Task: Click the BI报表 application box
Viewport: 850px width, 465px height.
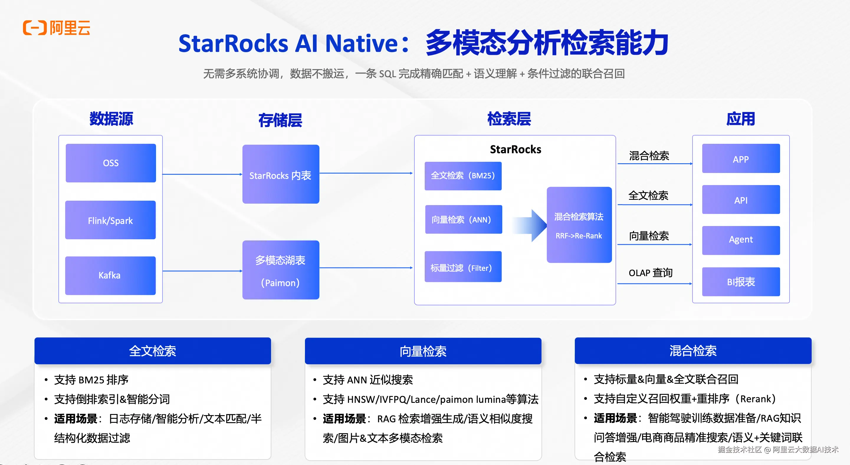Action: (741, 282)
